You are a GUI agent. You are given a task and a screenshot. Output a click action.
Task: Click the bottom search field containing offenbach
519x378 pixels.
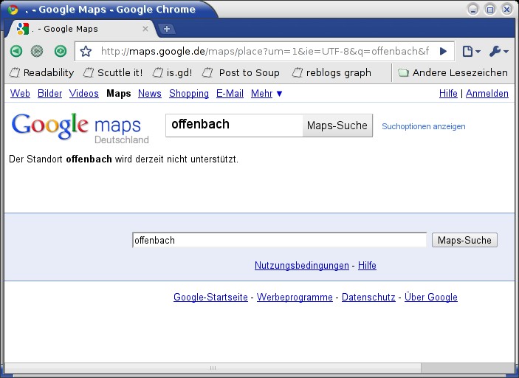279,240
